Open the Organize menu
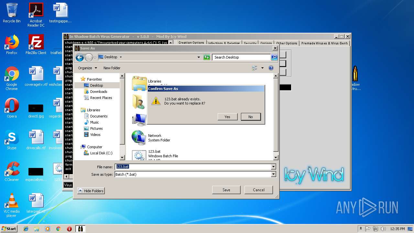 (x=87, y=68)
